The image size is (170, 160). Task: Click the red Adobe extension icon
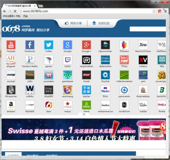(x=159, y=11)
